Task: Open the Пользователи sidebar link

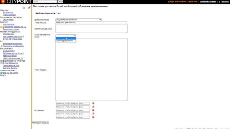Action: [9, 15]
